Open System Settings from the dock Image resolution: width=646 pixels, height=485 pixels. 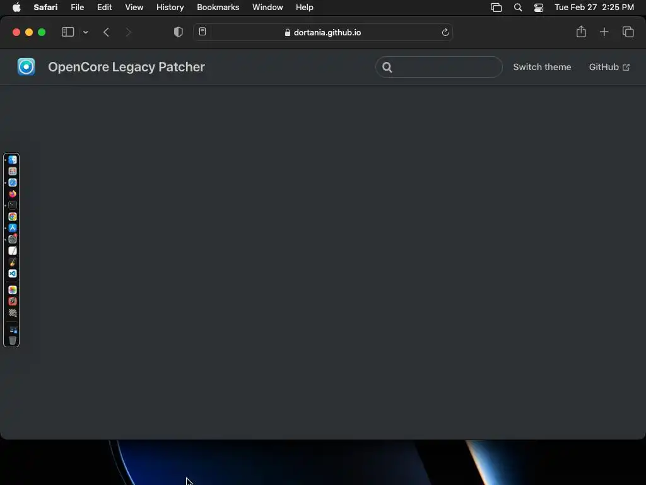point(13,239)
